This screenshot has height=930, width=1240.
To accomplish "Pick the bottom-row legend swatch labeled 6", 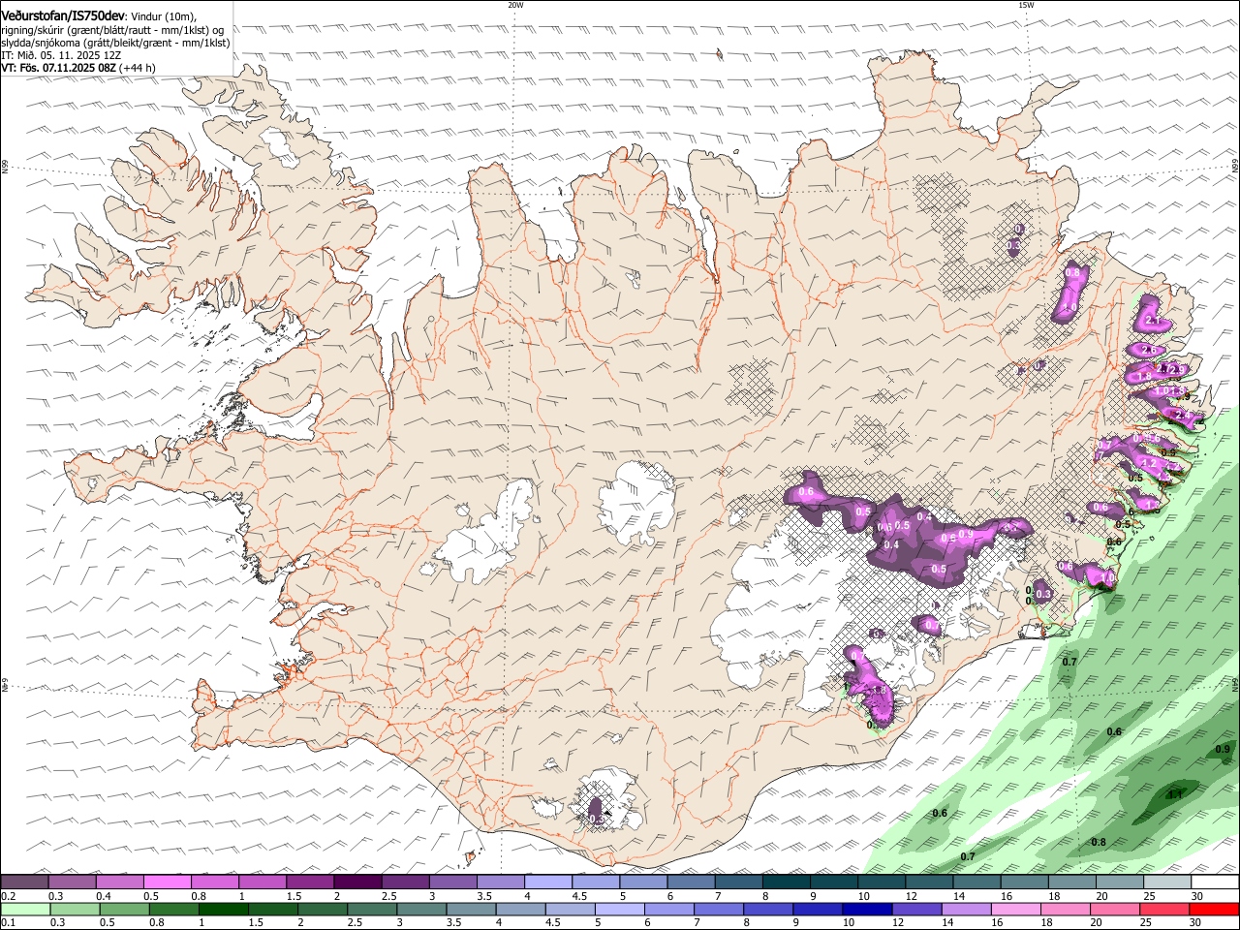I will click(668, 909).
